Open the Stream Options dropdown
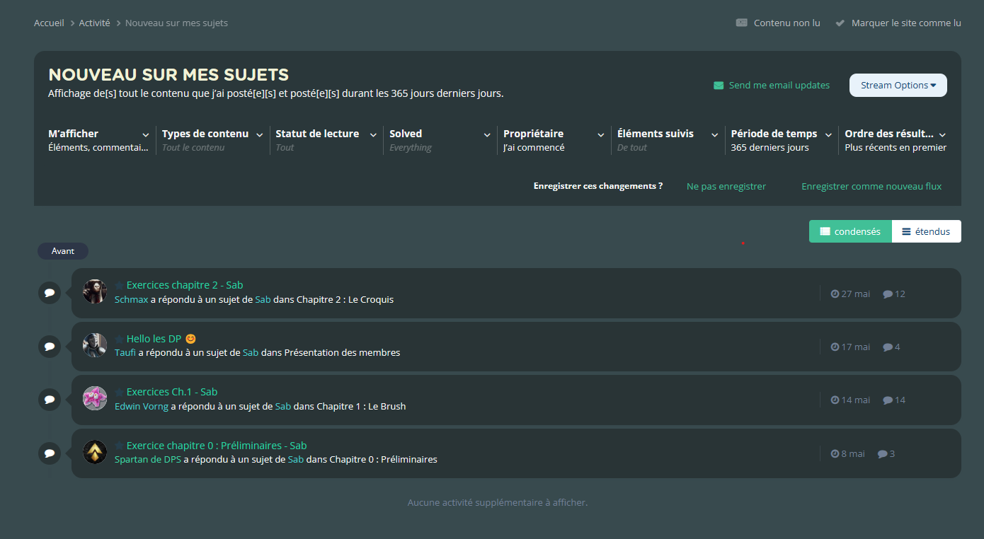Viewport: 984px width, 539px height. pyautogui.click(x=898, y=86)
